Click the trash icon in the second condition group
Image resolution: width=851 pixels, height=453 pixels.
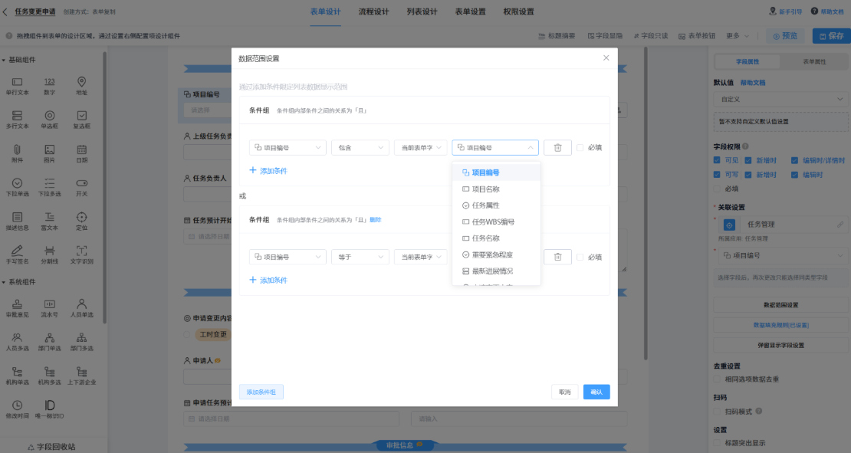coord(557,258)
